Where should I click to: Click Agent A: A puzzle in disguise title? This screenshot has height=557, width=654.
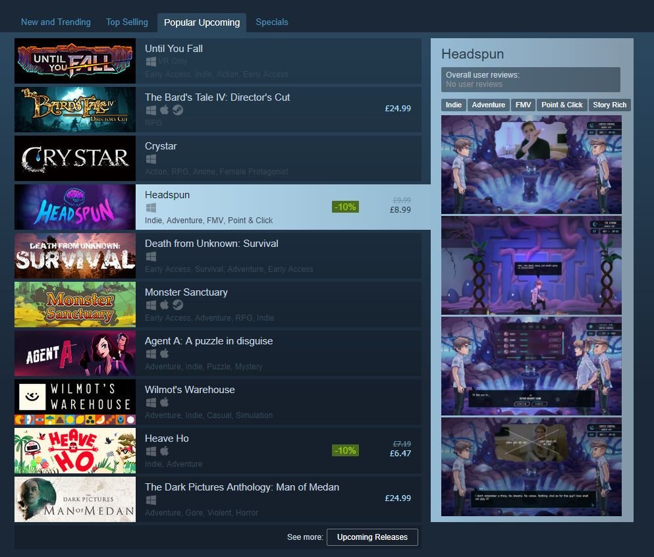pos(209,341)
